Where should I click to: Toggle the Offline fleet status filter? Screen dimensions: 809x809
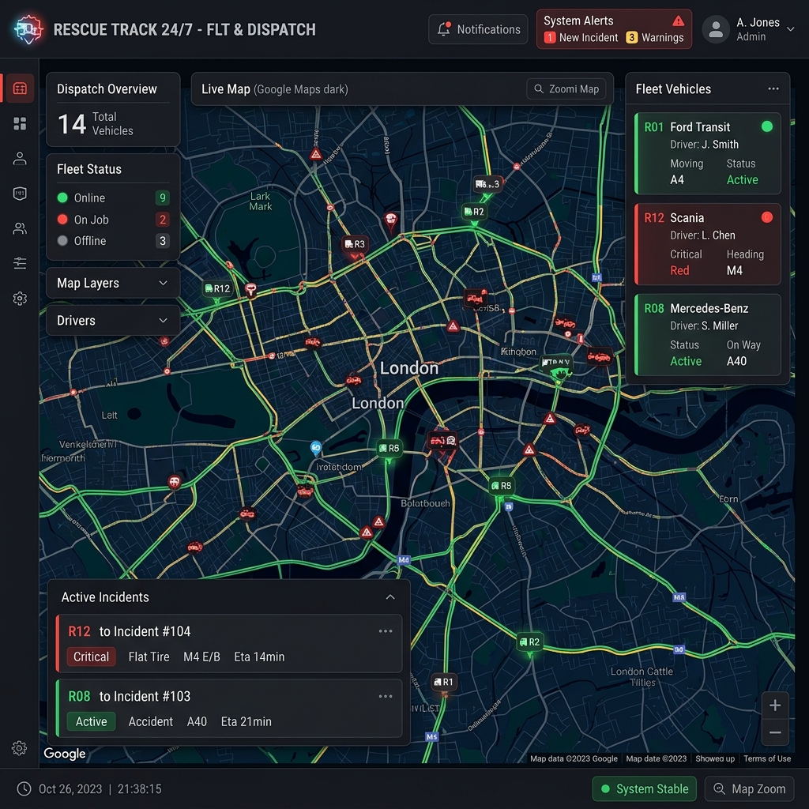coord(113,241)
